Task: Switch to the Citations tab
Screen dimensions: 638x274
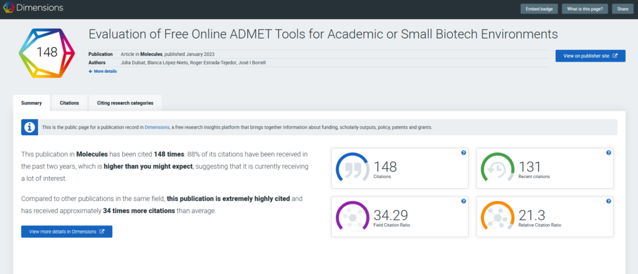Action: coord(69,103)
